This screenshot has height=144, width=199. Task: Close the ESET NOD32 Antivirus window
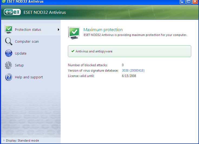point(195,2)
